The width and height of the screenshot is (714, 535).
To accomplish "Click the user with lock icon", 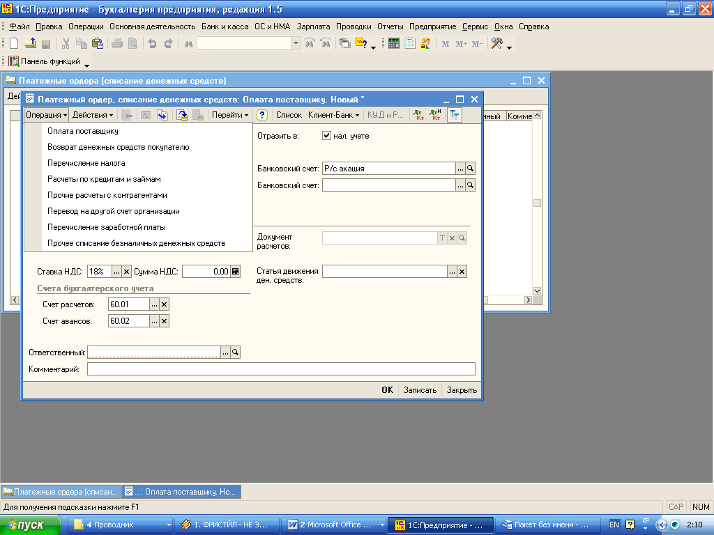I will tap(425, 44).
